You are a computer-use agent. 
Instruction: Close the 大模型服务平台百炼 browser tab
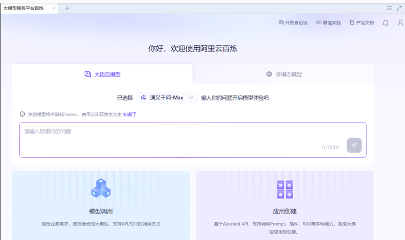[53, 8]
